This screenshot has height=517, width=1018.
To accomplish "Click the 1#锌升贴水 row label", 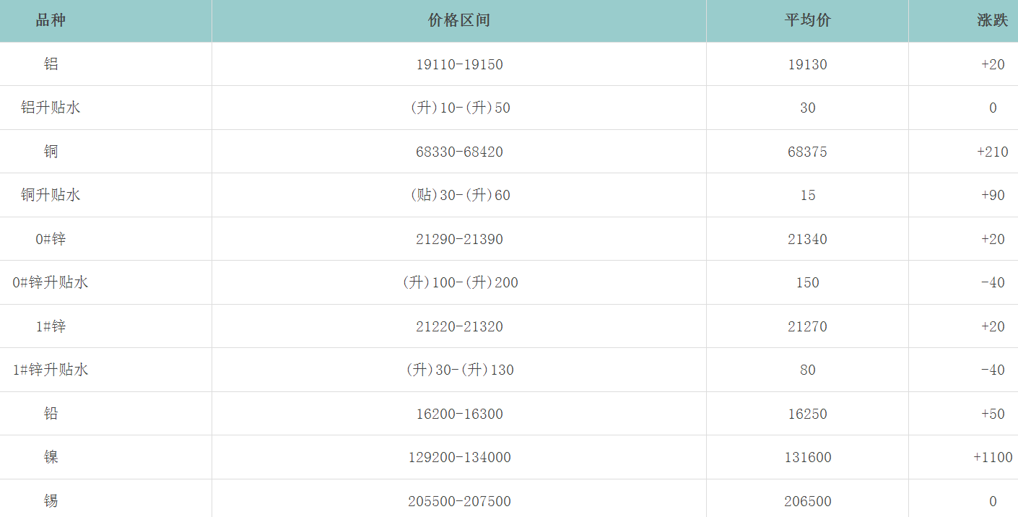I will [51, 370].
